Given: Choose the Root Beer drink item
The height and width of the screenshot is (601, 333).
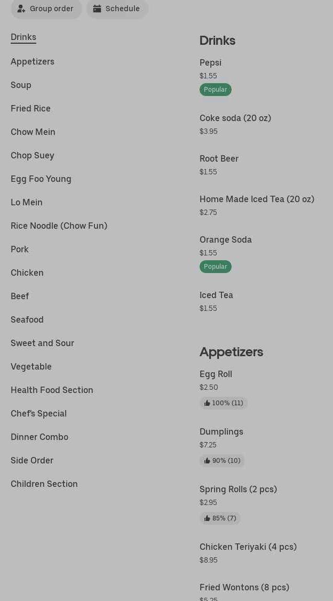Looking at the screenshot, I should [x=219, y=159].
